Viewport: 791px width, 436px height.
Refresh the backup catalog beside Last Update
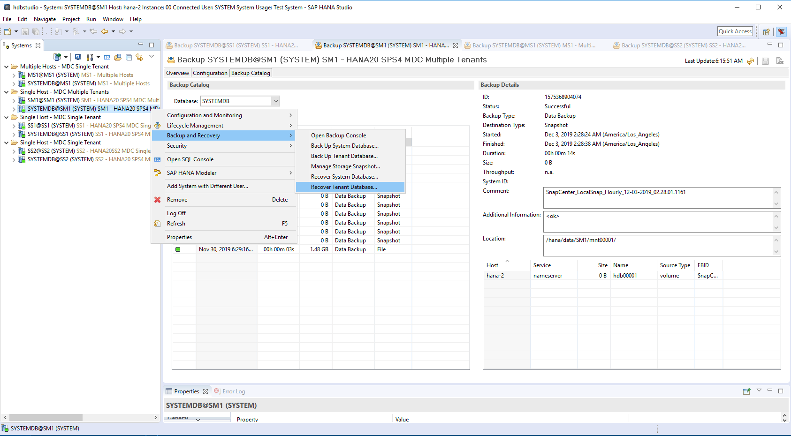click(751, 61)
